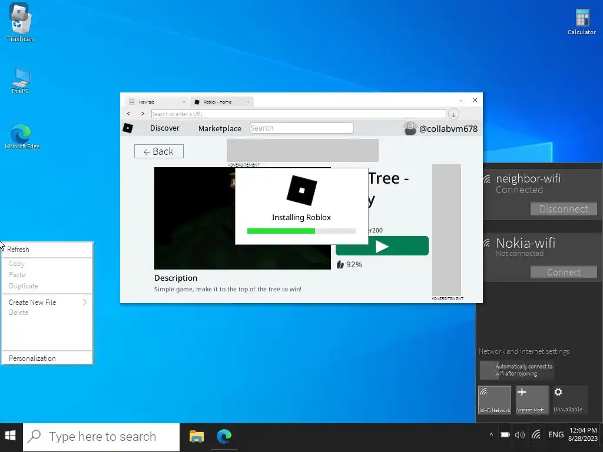Click the volume speaker tray icon
The image size is (603, 452).
(x=519, y=435)
